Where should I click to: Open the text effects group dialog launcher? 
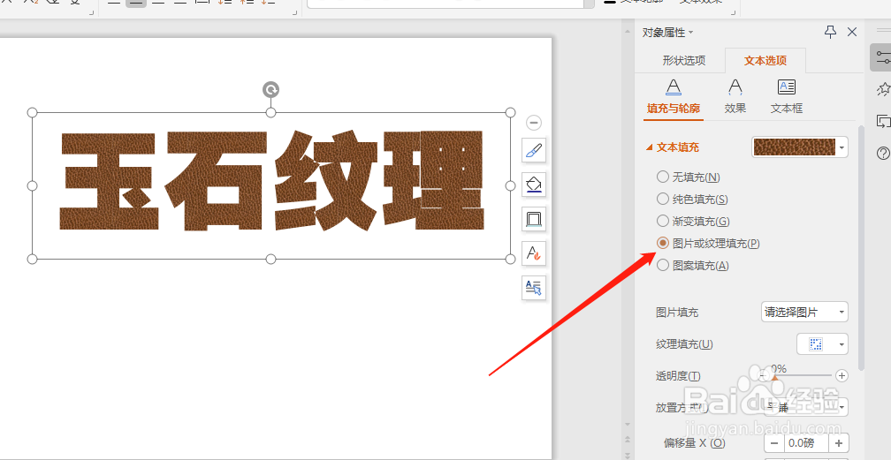pyautogui.click(x=733, y=11)
